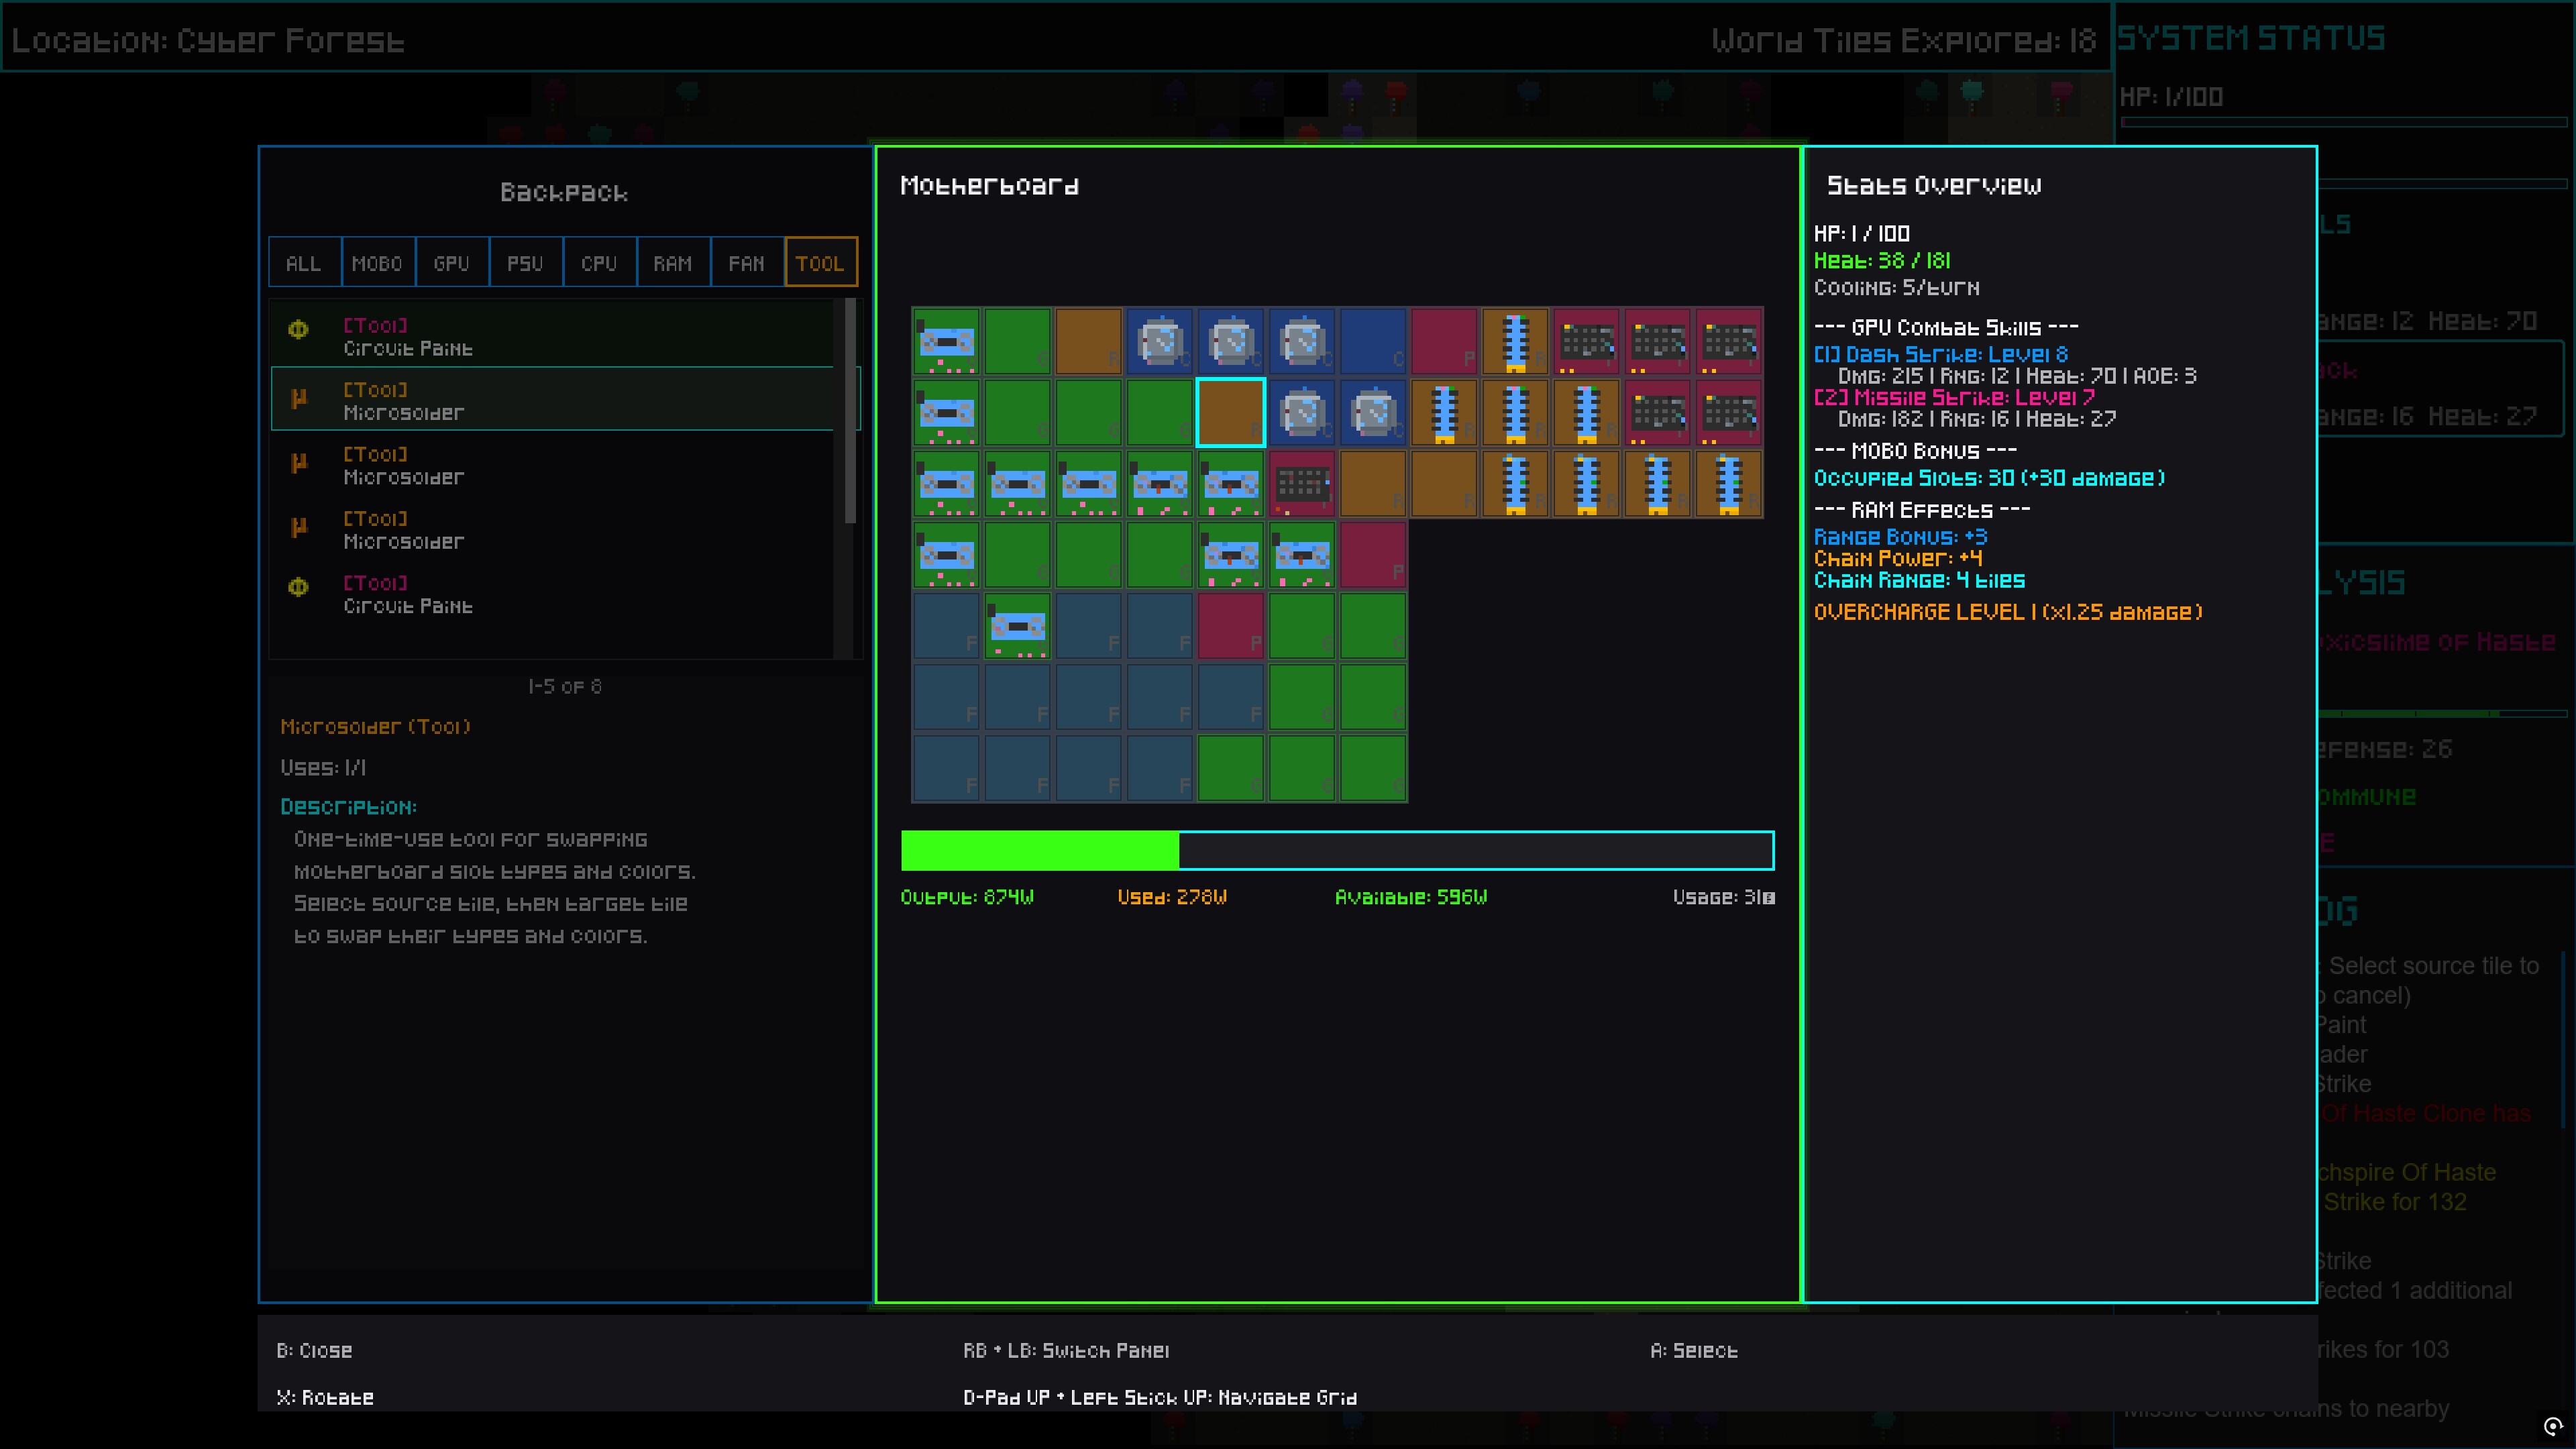Select the MOBO filter tab
Viewport: 2576px width, 1449px height.
click(378, 262)
